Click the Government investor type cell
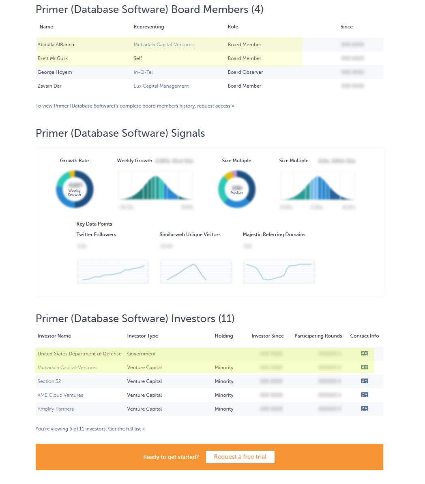Screen dimensions: 425x484 142,354
